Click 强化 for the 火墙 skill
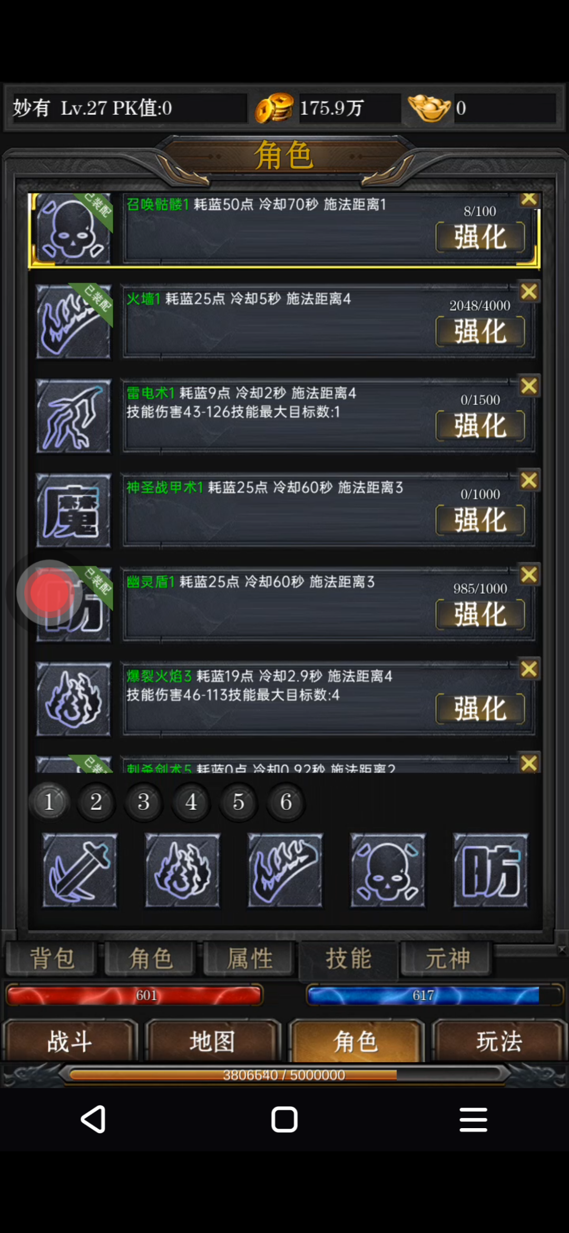Image resolution: width=569 pixels, height=1233 pixels. pyautogui.click(x=480, y=331)
